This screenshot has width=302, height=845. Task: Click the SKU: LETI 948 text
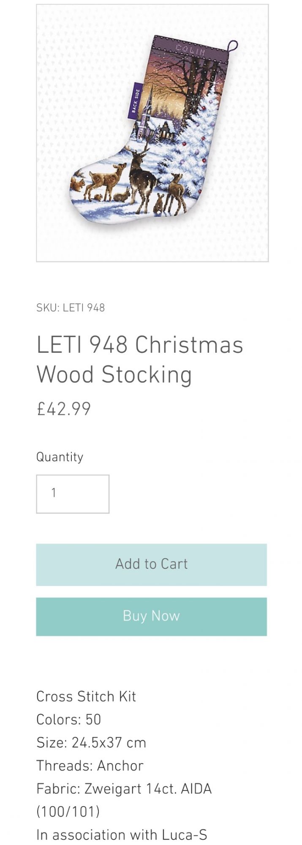[71, 308]
